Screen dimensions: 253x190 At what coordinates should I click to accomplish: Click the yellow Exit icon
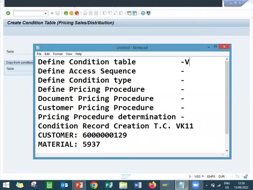71,13
